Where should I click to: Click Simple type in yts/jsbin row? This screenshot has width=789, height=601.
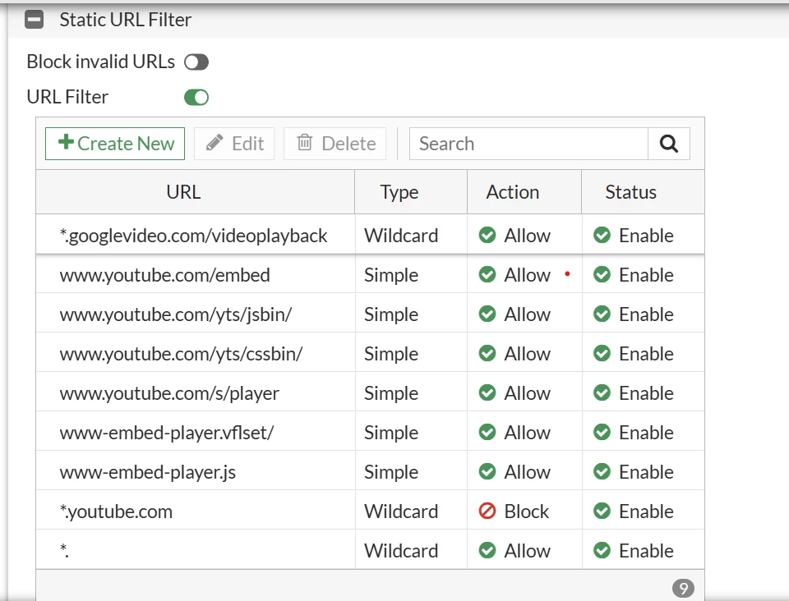click(391, 314)
